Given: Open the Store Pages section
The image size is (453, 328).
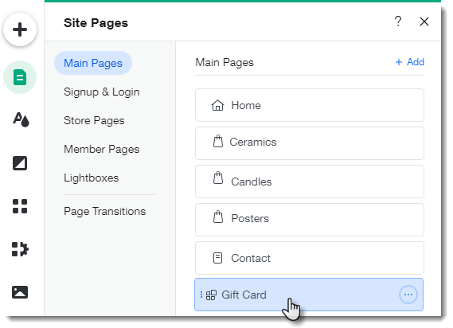Looking at the screenshot, I should pyautogui.click(x=94, y=120).
